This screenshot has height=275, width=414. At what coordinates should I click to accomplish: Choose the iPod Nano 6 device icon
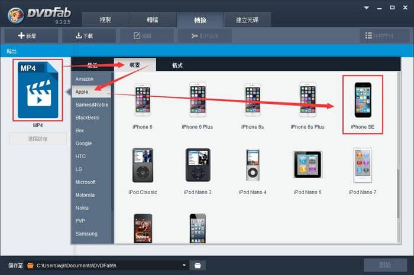click(x=308, y=165)
